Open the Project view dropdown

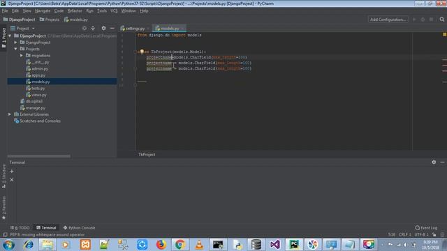[22, 29]
